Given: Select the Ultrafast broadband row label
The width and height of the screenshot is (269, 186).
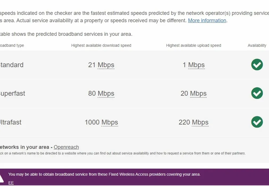Looking at the screenshot, I should 10,122.
